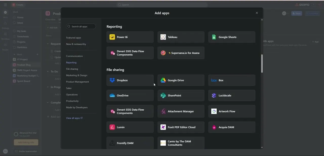Click the top Search bar in Asana
Viewport: 324px width, 156px height.
click(162, 5)
